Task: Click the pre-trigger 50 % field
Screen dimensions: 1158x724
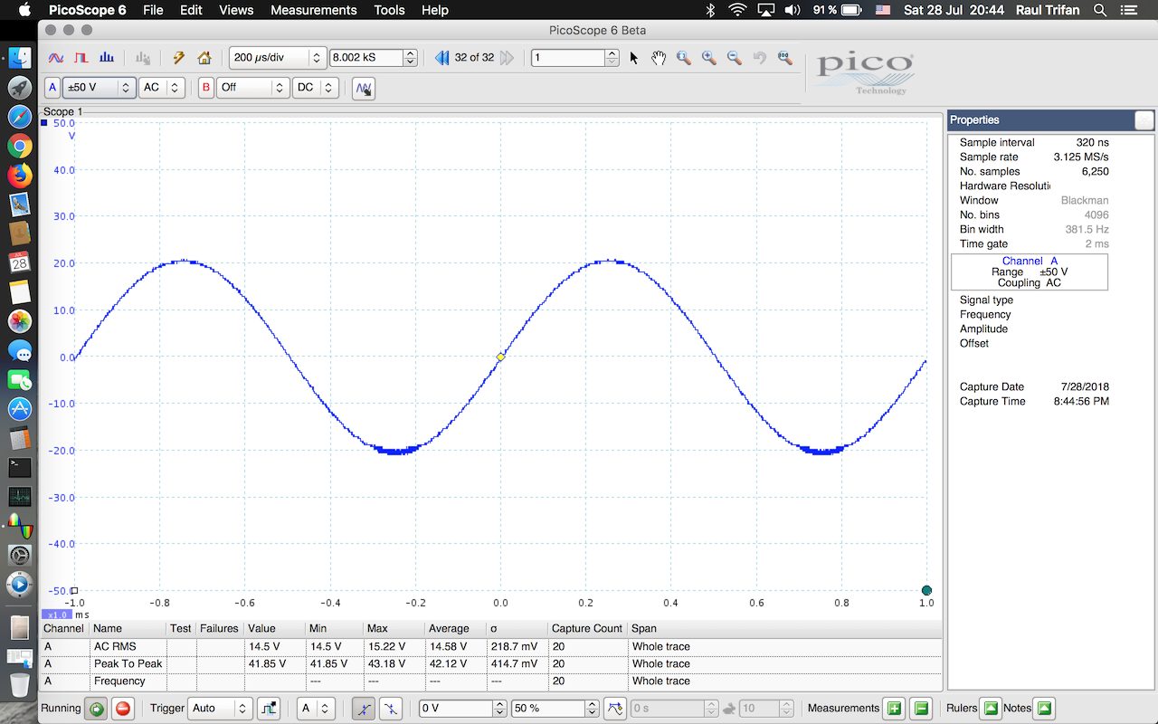Action: (547, 708)
